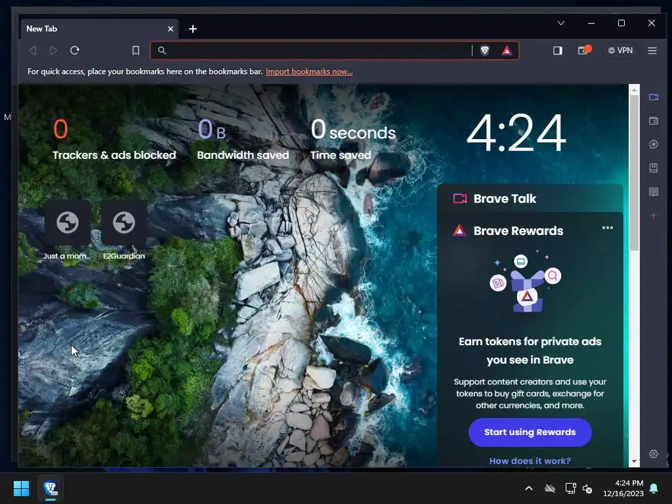Show hidden system tray icons chevron
The image size is (672, 504).
[x=529, y=488]
